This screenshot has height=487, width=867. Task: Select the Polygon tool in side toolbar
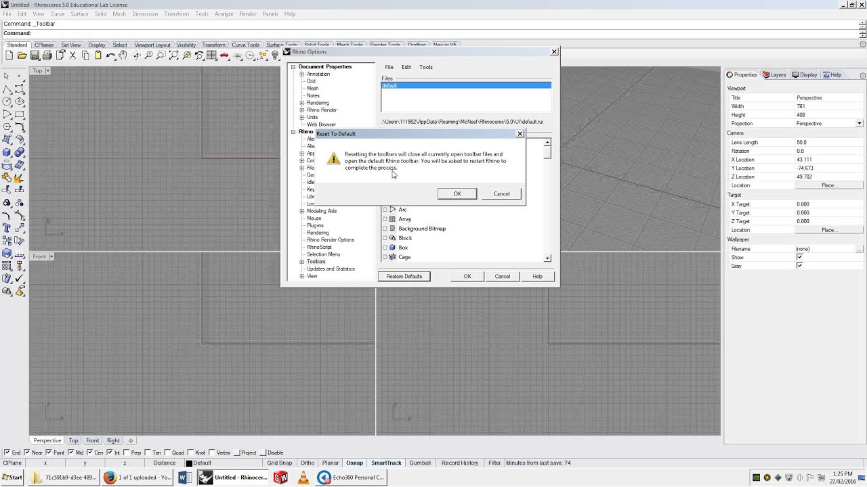click(x=7, y=126)
